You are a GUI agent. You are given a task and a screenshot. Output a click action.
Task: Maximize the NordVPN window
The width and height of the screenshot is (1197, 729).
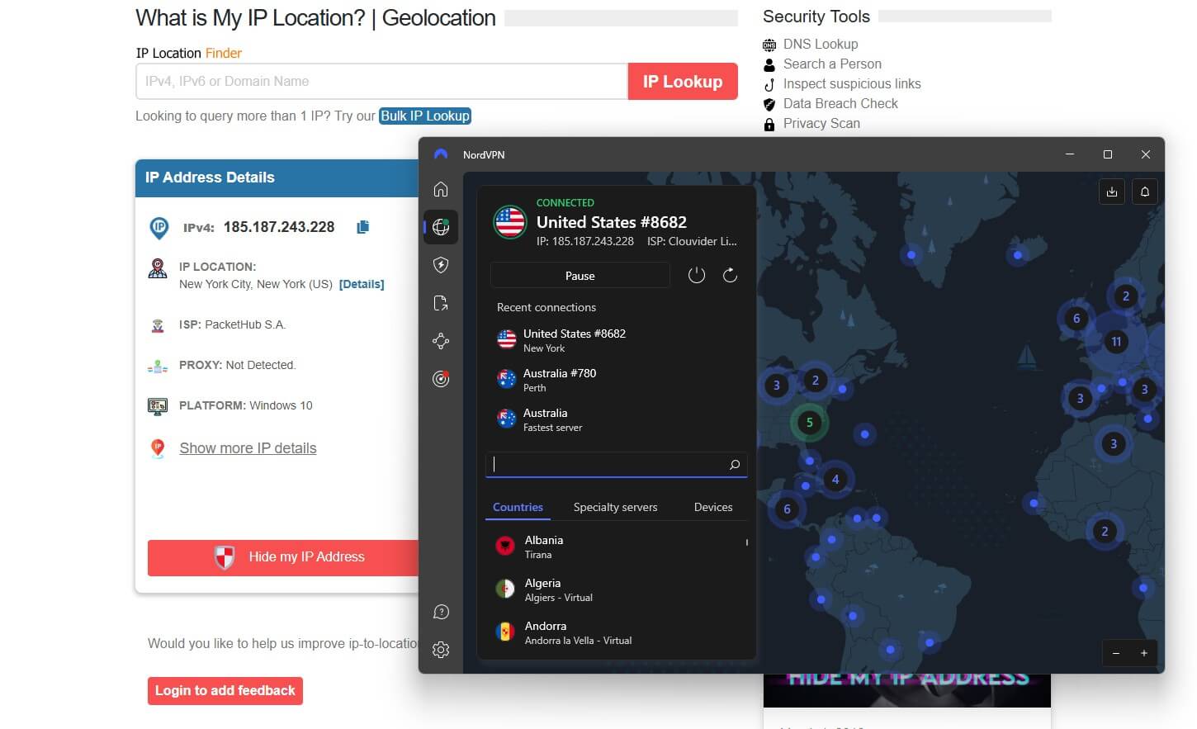pos(1108,154)
